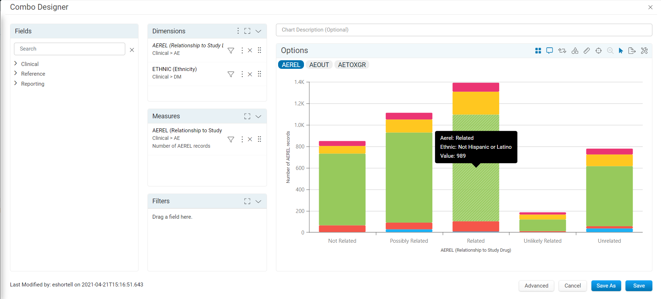This screenshot has height=299, width=661.
Task: Click the crosshair target icon
Action: pos(599,51)
